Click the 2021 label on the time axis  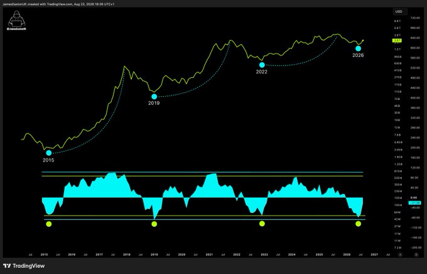pyautogui.click(x=209, y=255)
